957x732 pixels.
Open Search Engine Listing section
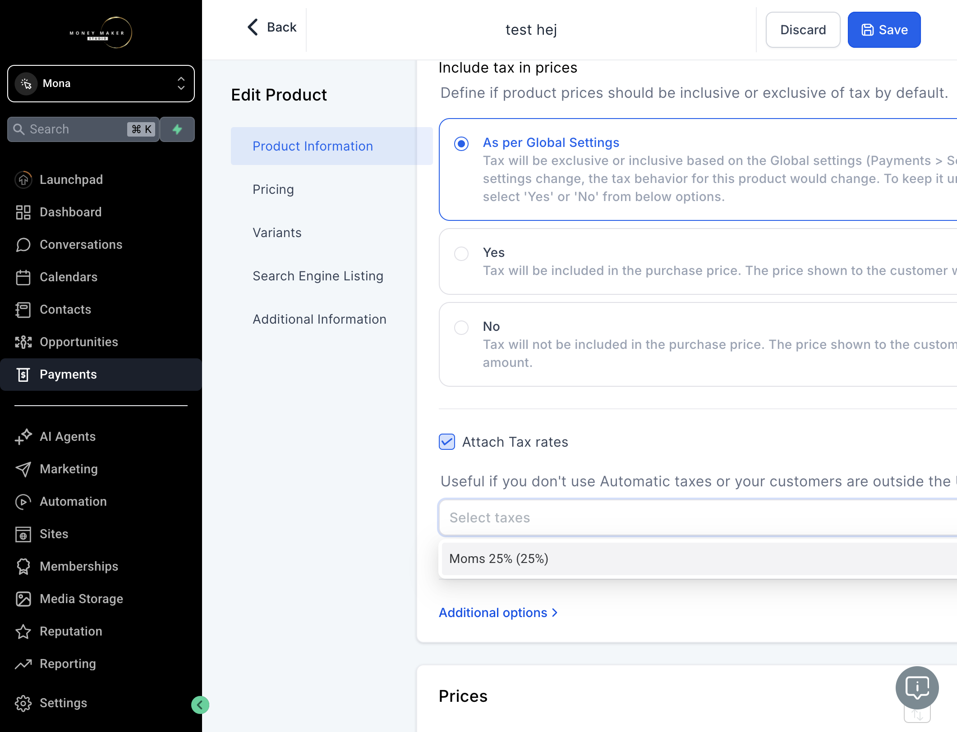pos(318,276)
